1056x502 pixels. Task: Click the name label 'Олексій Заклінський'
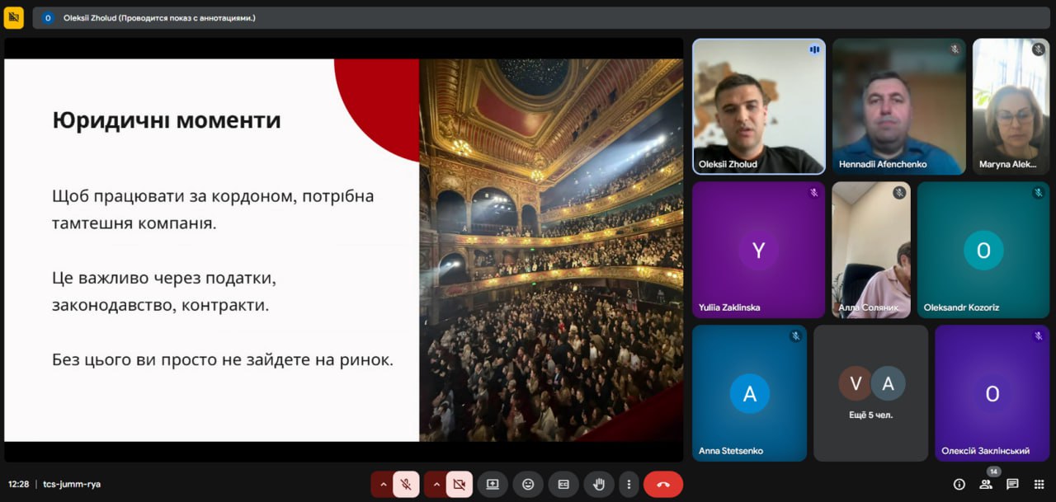tap(985, 451)
